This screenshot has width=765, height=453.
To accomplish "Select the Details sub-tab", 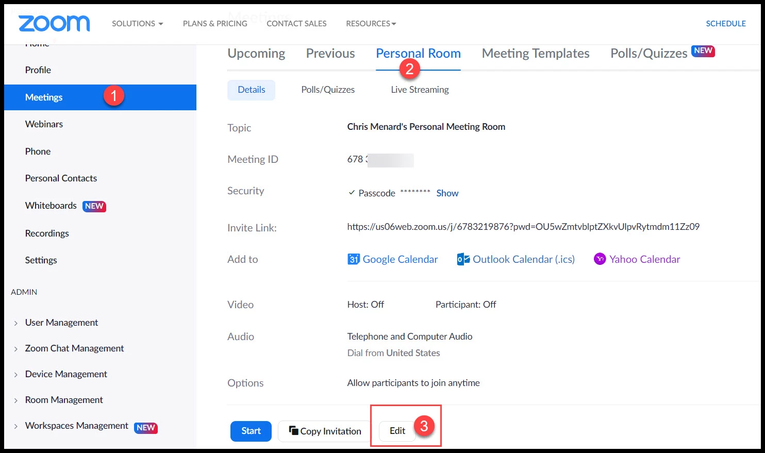I will (x=252, y=90).
